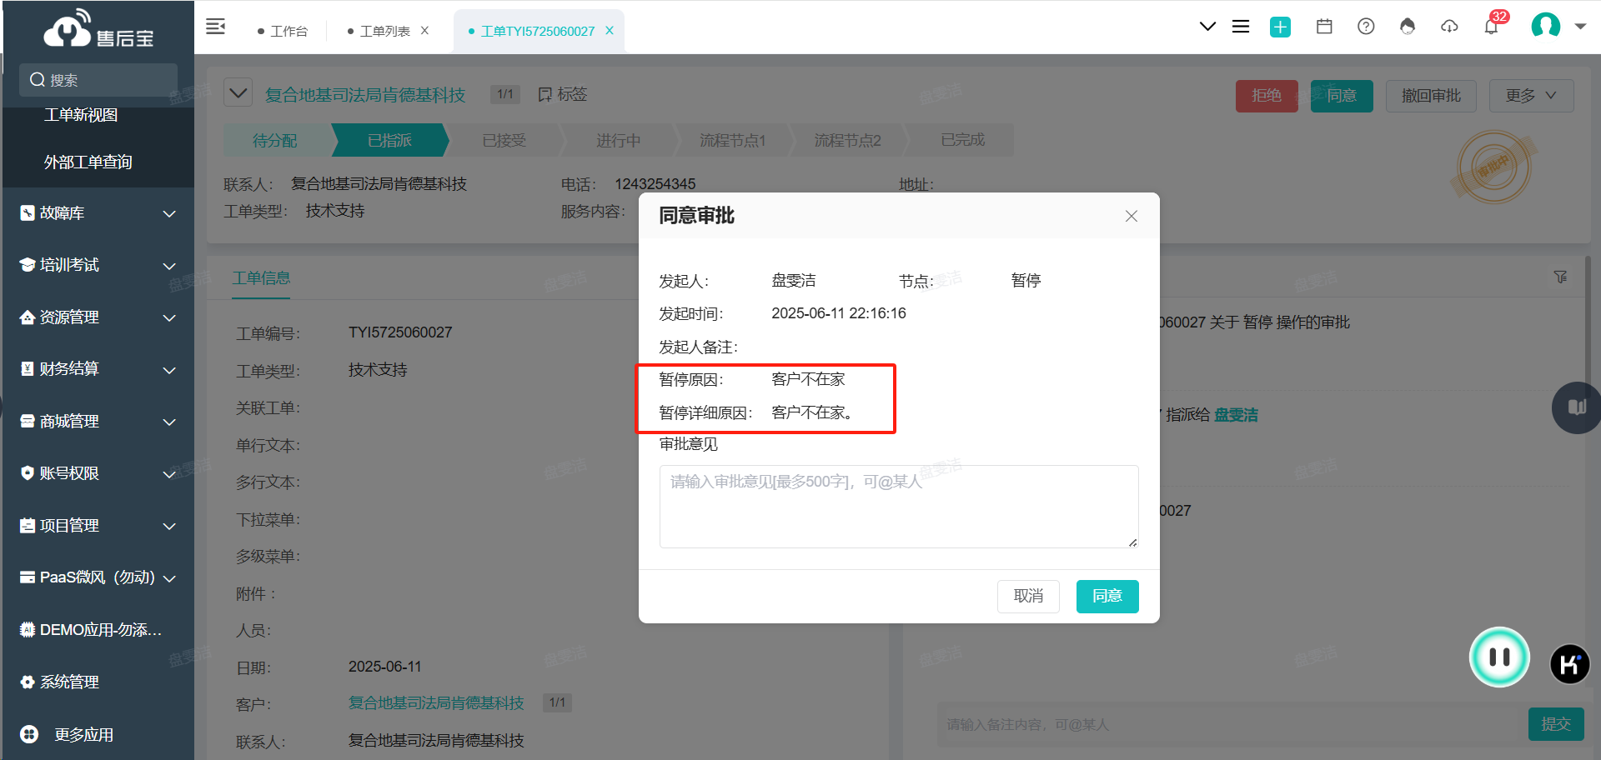Click the 售后宝 logo
Screen dimensions: 1601x760
tap(98, 29)
